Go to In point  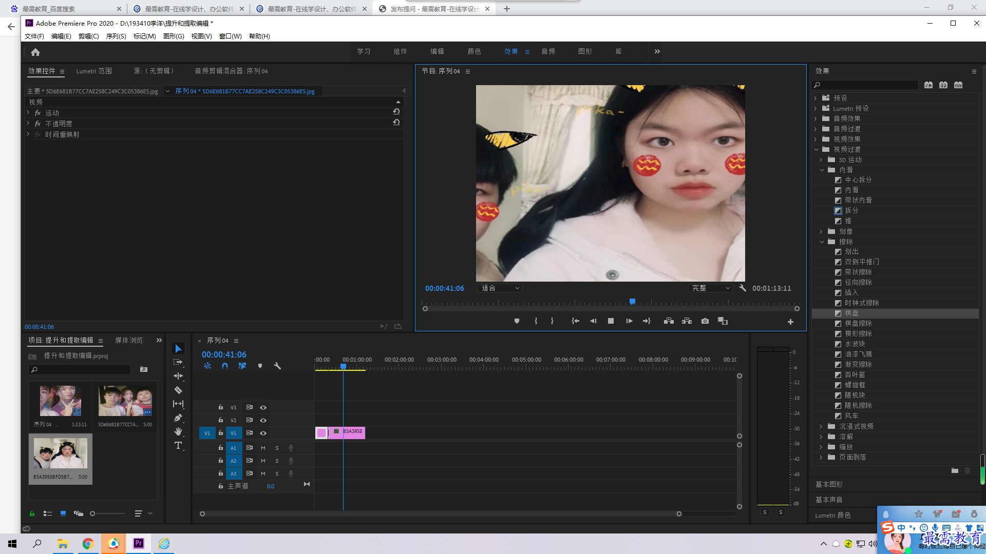[x=575, y=321]
